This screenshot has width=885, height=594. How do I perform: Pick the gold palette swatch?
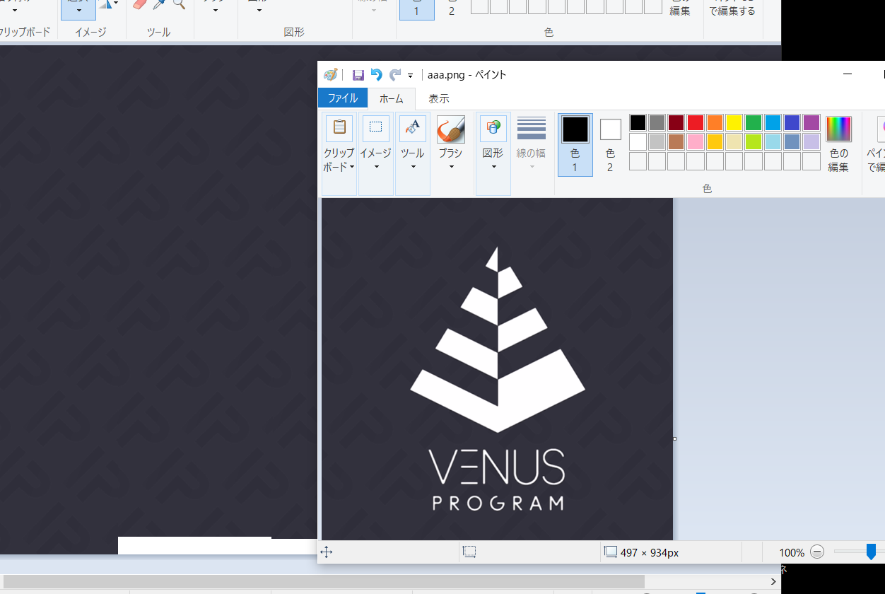coord(715,142)
